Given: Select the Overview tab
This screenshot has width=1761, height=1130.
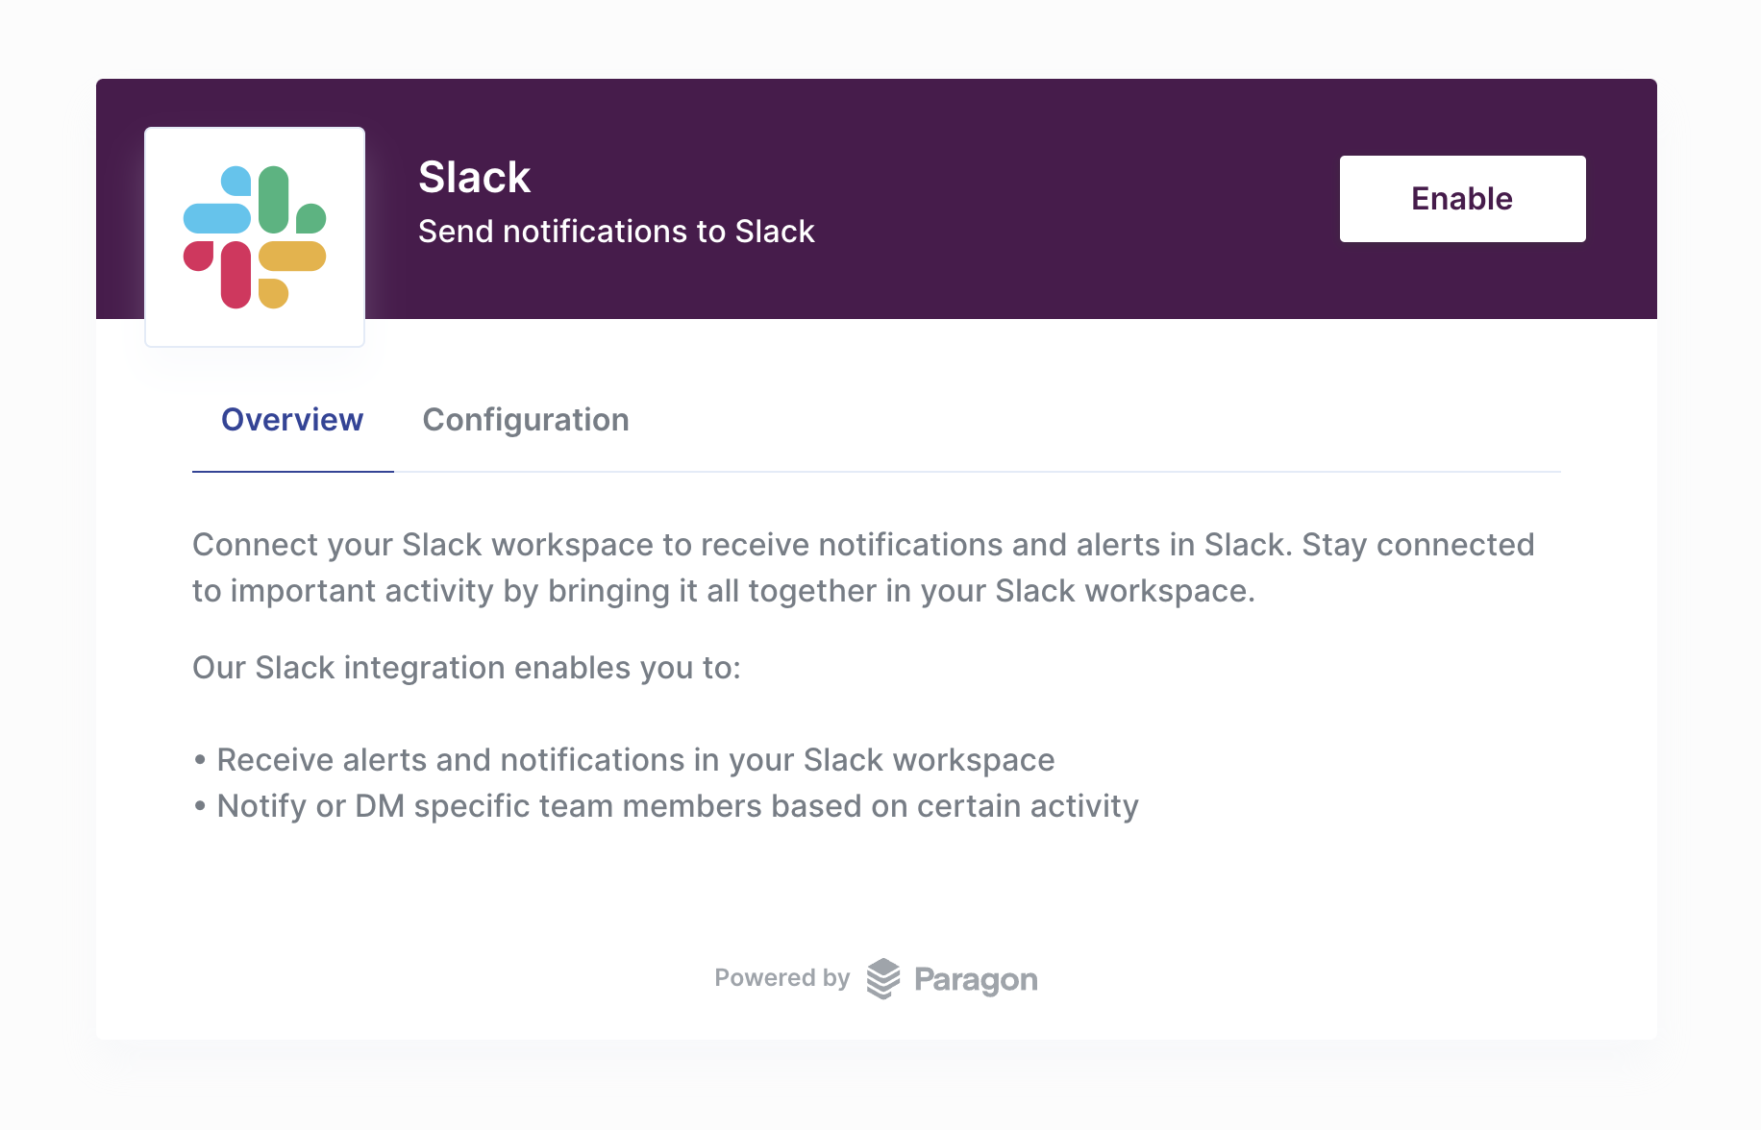Looking at the screenshot, I should [x=292, y=420].
